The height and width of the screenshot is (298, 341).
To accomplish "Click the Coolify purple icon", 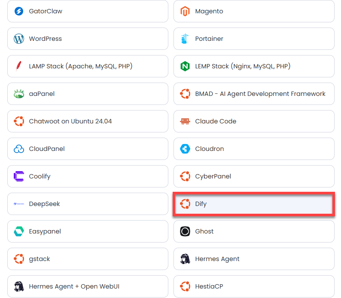I will [19, 176].
